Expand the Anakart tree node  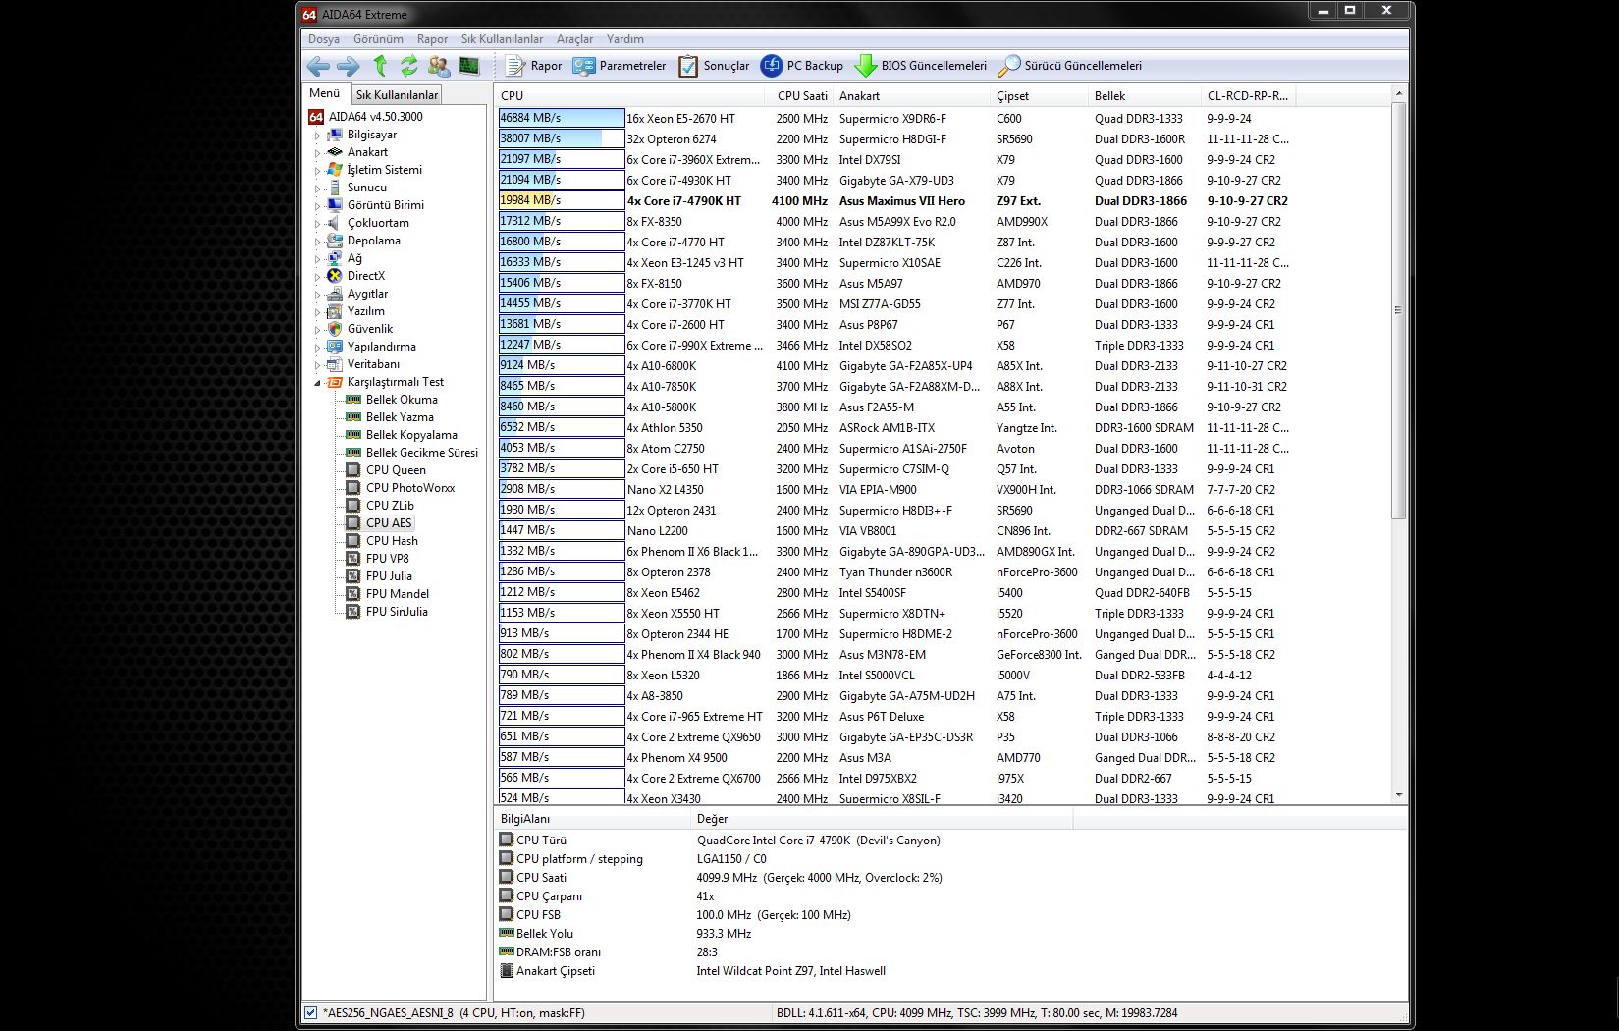click(x=317, y=153)
